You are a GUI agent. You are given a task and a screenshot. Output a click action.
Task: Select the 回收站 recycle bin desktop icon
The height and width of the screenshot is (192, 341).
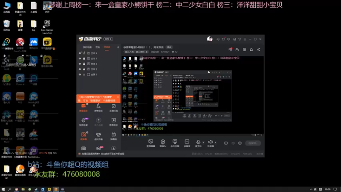point(7,26)
